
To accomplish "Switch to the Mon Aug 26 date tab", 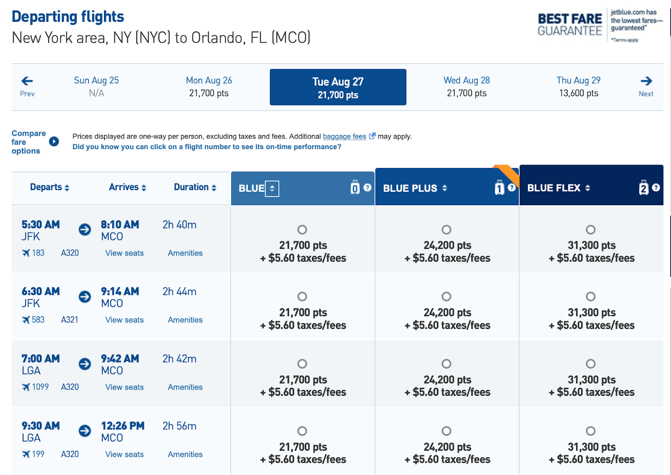I will point(209,87).
